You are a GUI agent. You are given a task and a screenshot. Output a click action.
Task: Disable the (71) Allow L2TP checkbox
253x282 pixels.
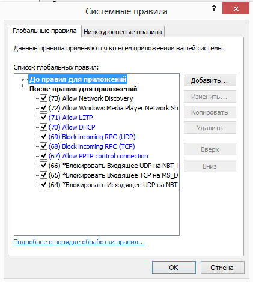(43, 118)
